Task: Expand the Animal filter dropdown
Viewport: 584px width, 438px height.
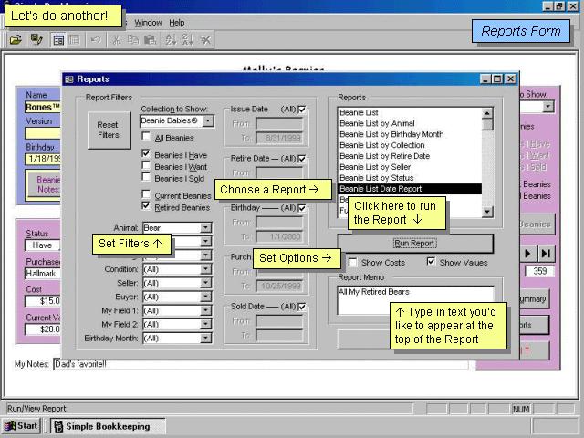Action: click(x=205, y=228)
